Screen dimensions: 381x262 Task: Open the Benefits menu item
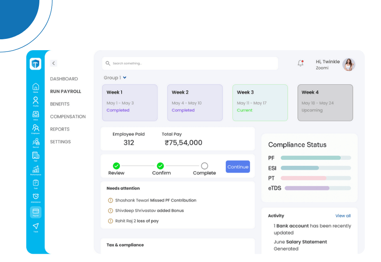point(60,104)
